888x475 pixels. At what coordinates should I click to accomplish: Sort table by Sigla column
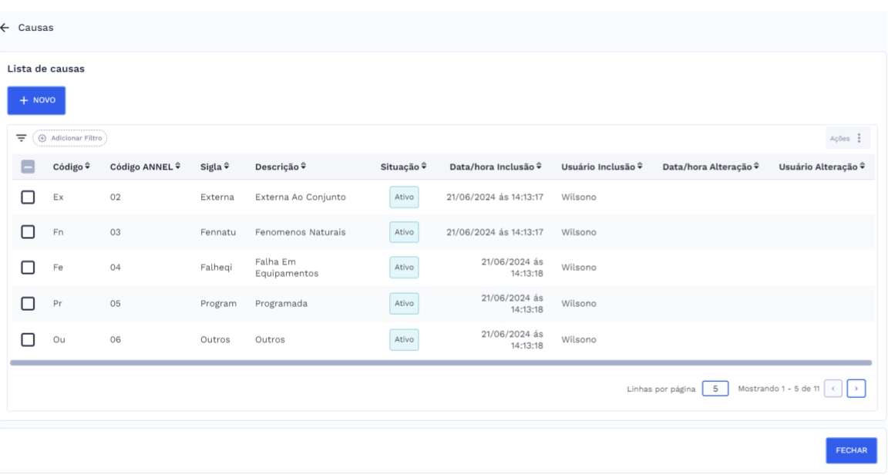pos(227,167)
